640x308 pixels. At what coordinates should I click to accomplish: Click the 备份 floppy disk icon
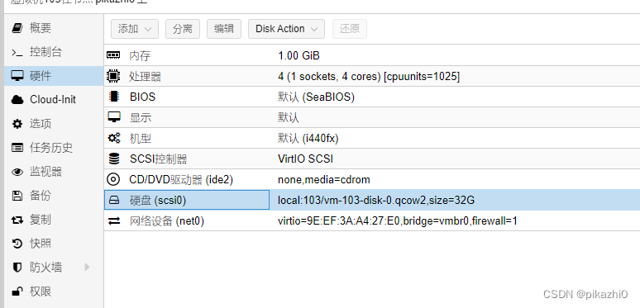(17, 196)
